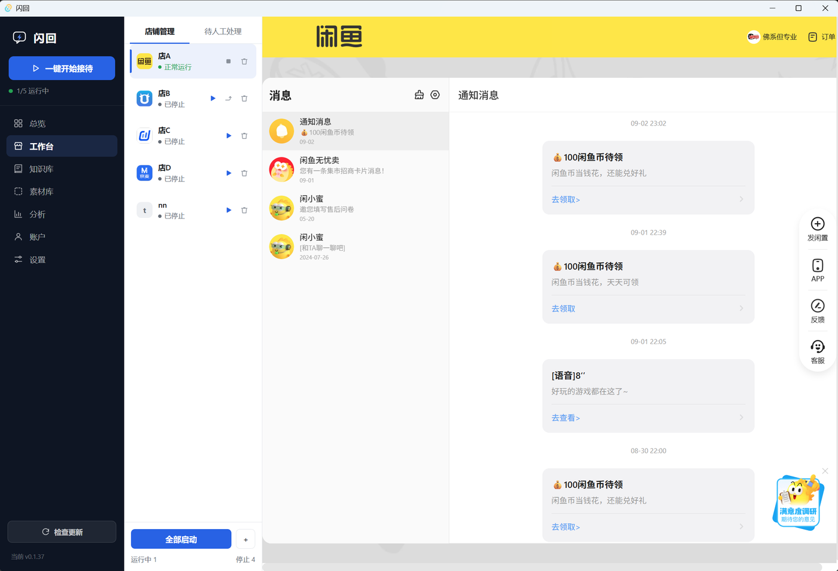Open 设置 settings page
The height and width of the screenshot is (571, 838).
click(x=62, y=260)
